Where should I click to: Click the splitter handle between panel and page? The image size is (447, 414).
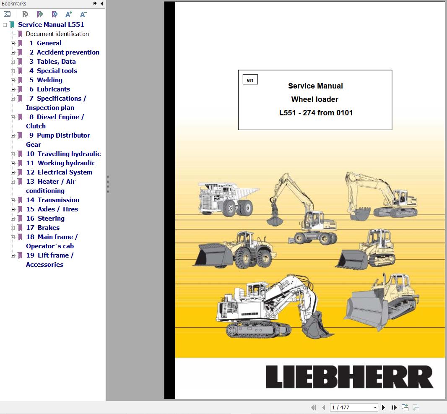click(108, 184)
